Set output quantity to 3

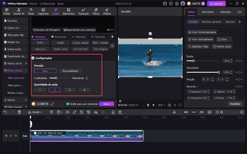[70, 90]
